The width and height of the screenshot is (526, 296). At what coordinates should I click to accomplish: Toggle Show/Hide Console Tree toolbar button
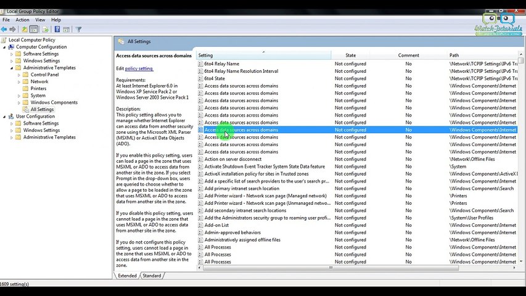pyautogui.click(x=34, y=30)
